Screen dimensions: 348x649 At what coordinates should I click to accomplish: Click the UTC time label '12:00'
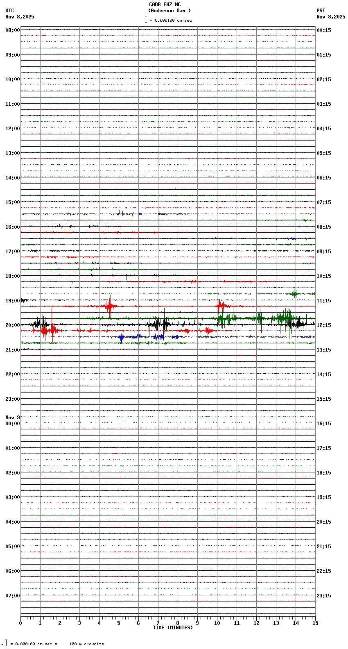click(x=12, y=129)
